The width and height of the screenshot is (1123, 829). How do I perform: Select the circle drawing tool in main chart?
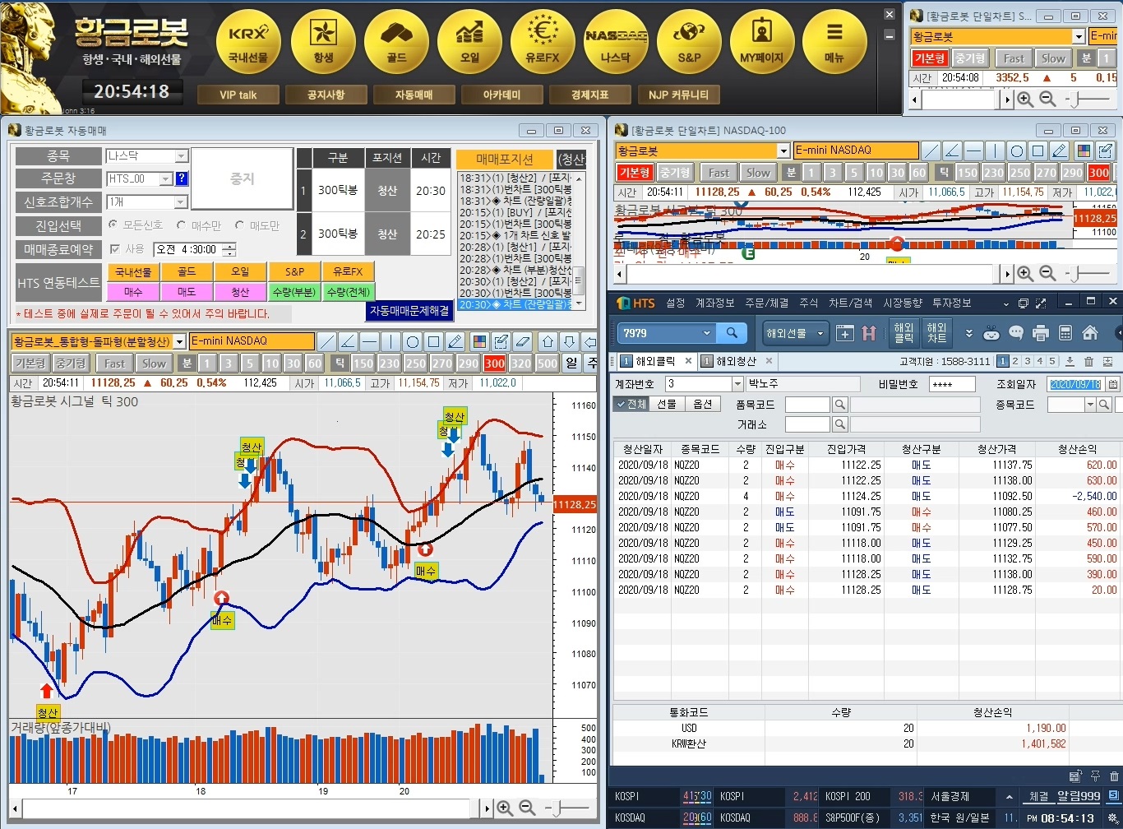pyautogui.click(x=413, y=341)
